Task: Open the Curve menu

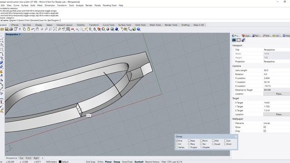Action: [x=16, y=5]
